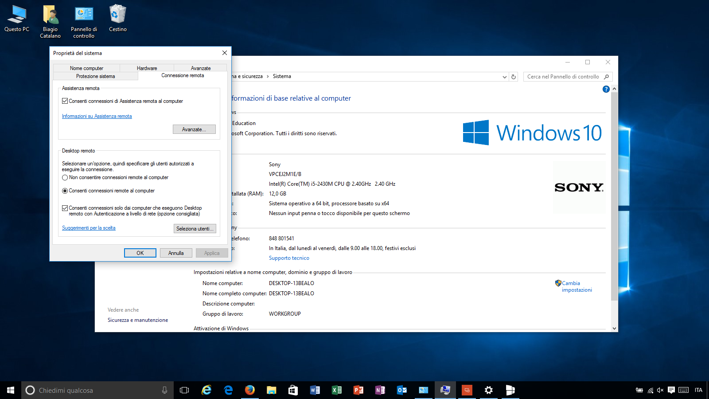Switch to the Protezione sistema tab
Viewport: 709px width, 399px height.
(x=95, y=76)
